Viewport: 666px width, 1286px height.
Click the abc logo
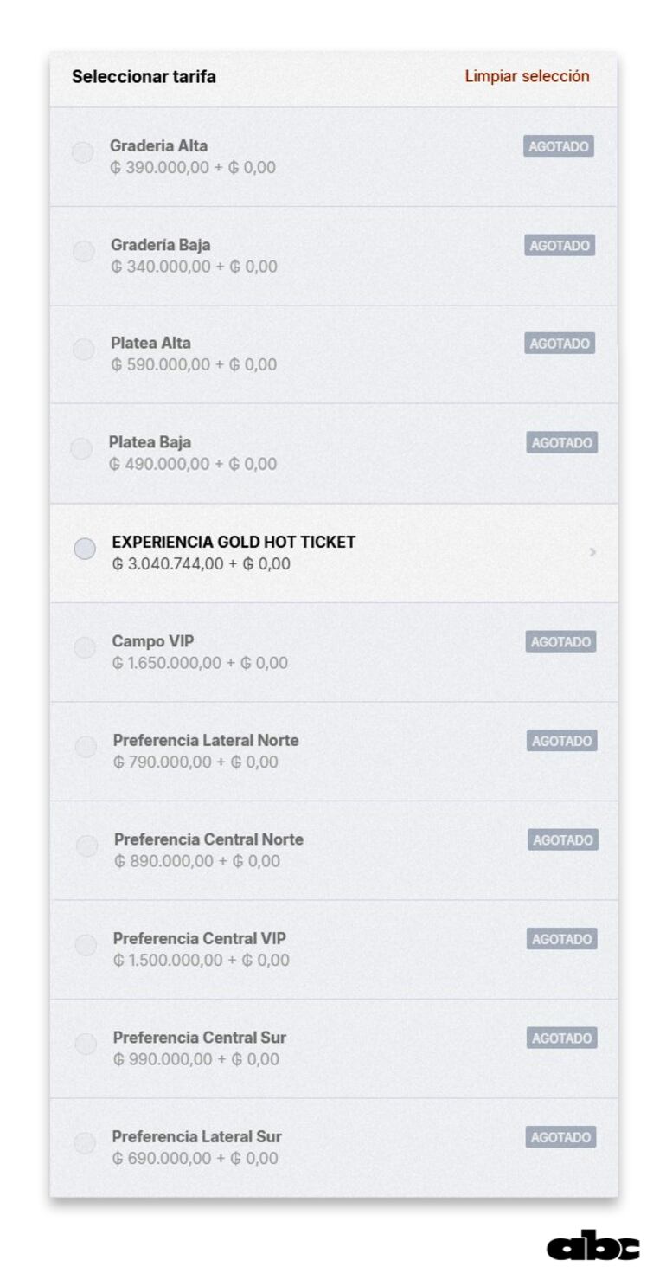tap(592, 1246)
